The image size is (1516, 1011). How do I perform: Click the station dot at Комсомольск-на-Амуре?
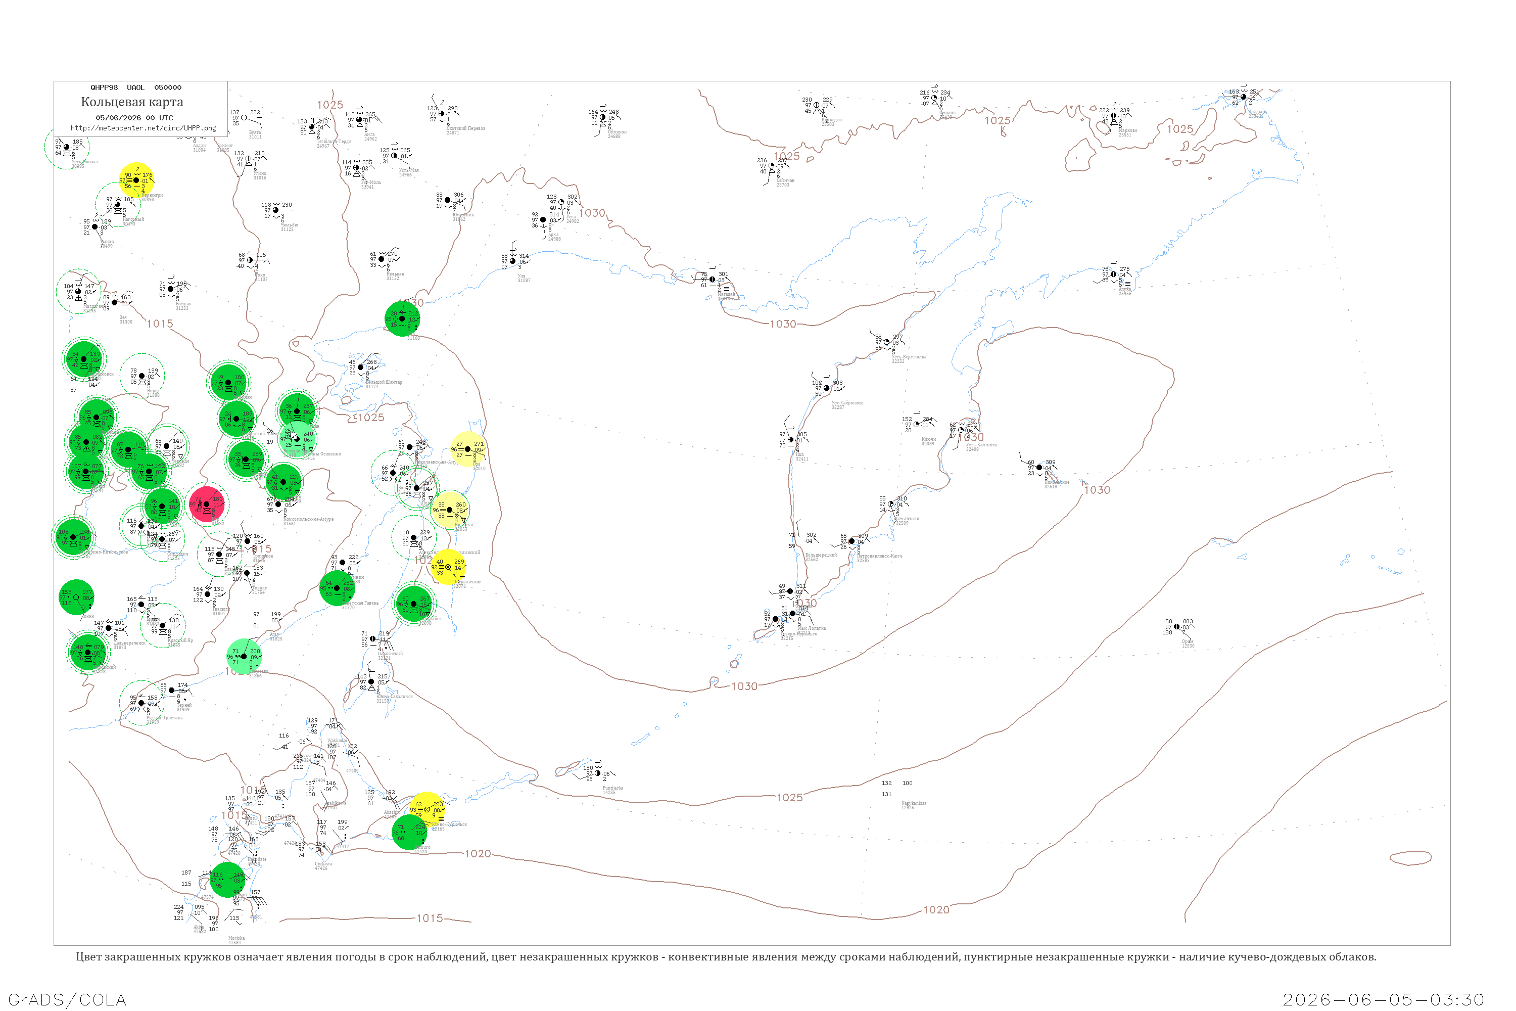coord(278,504)
